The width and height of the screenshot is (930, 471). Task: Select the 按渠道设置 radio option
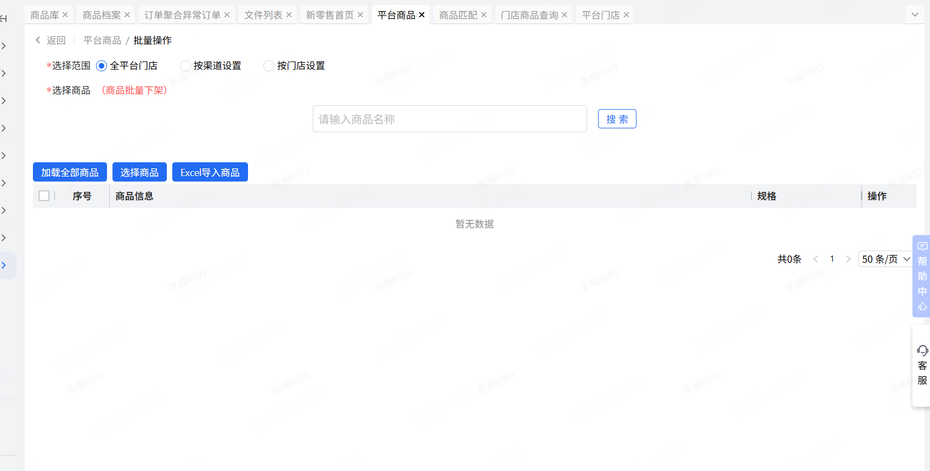coord(185,66)
